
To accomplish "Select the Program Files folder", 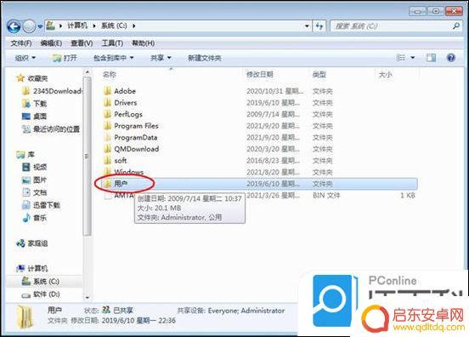I will point(137,126).
